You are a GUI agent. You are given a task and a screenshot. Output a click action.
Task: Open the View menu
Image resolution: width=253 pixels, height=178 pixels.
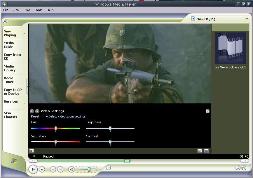16,10
